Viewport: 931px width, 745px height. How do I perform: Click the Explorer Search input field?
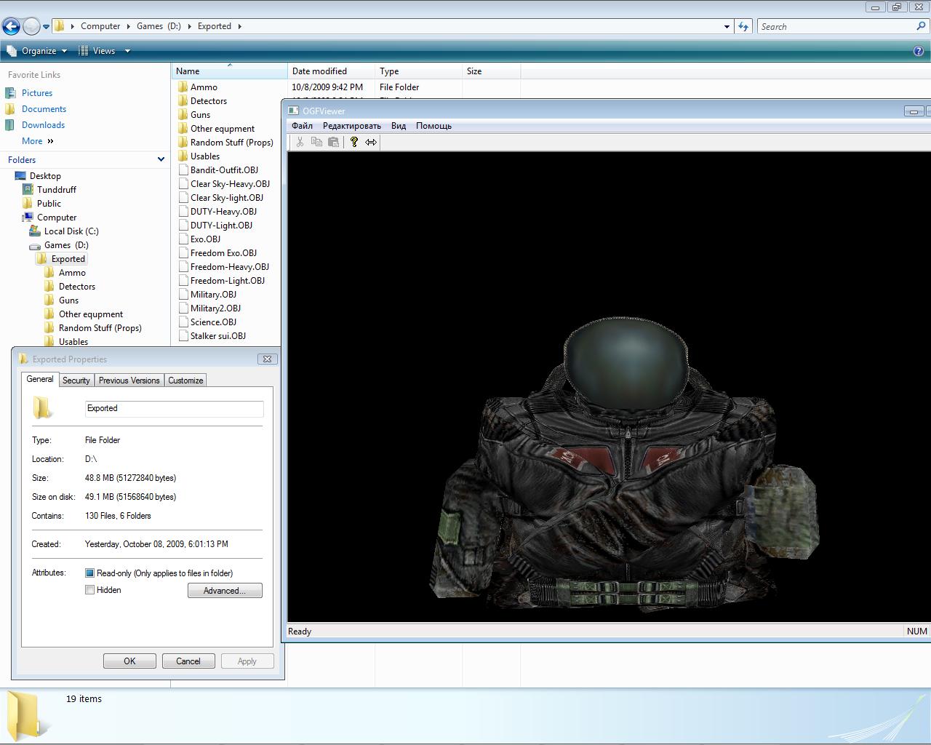point(836,27)
